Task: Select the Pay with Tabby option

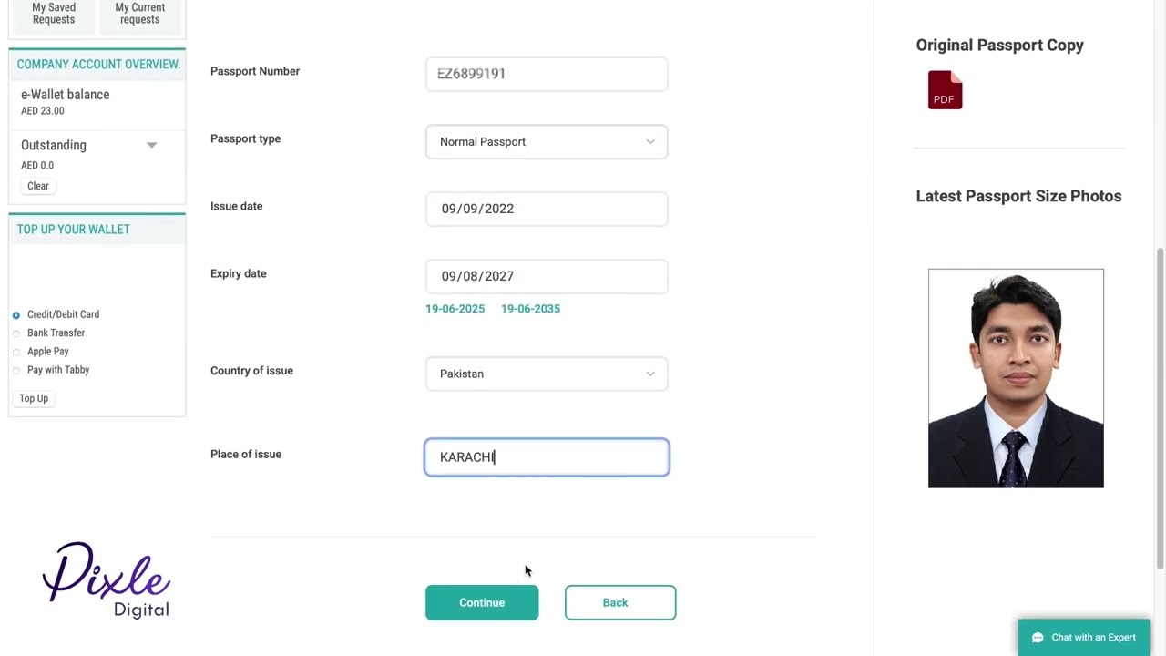Action: pyautogui.click(x=16, y=370)
